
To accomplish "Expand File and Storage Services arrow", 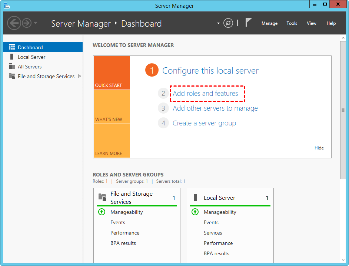I will [x=79, y=76].
